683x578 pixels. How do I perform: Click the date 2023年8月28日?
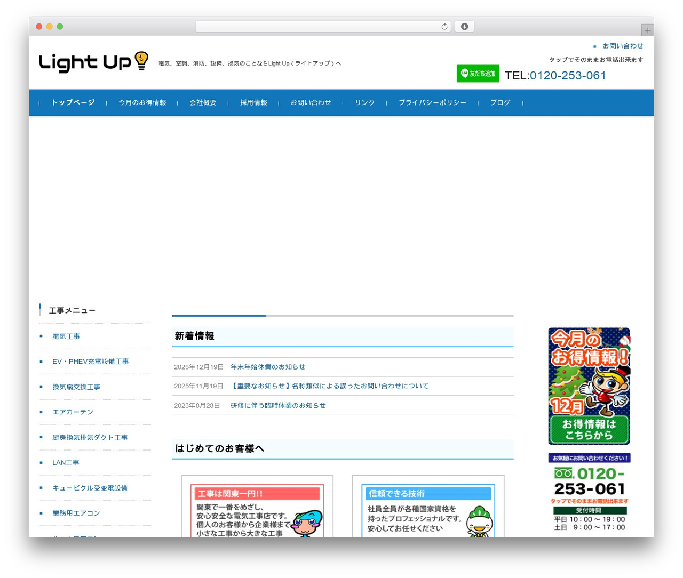[197, 405]
